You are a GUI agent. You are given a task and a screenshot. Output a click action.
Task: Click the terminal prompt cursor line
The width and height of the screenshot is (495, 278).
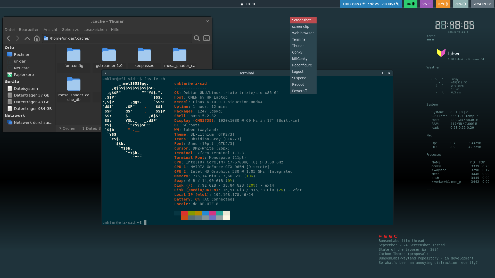point(125,222)
